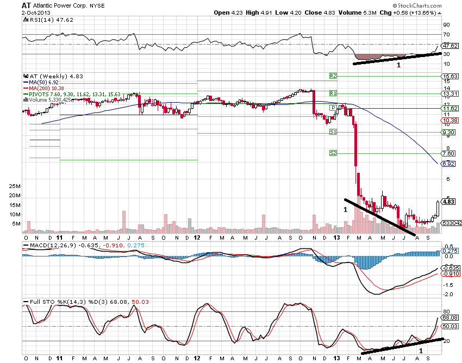Select the S2 pivot marker box
462x363 pixels.
click(x=333, y=153)
